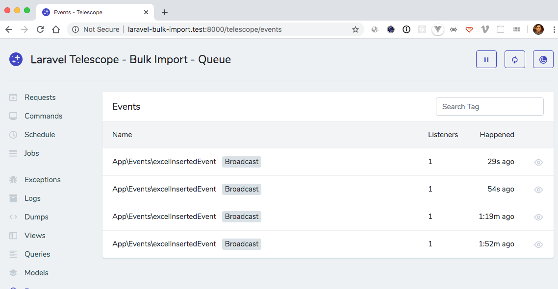
Task: Bookmark this page with star icon
Action: click(x=355, y=29)
